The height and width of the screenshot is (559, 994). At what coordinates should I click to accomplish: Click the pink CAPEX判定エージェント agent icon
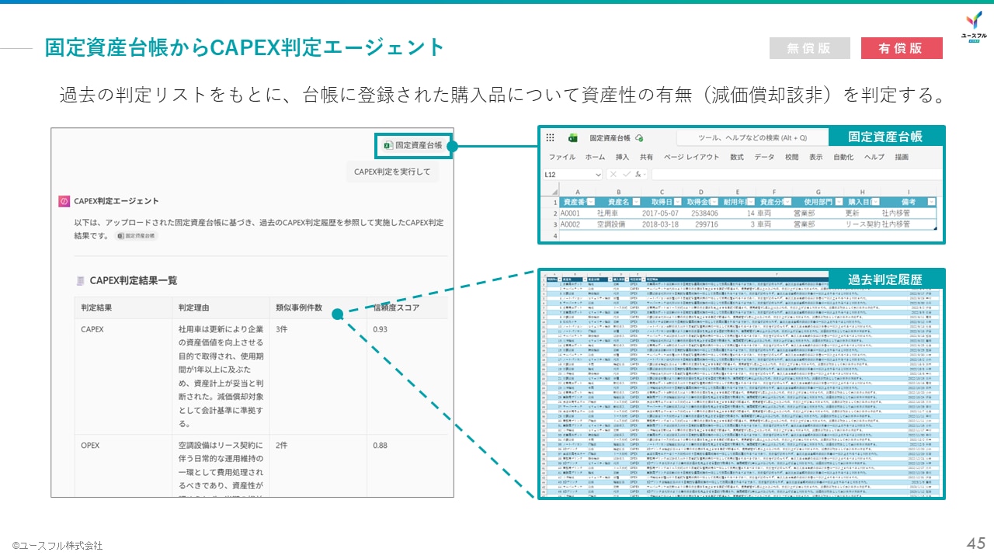(64, 200)
